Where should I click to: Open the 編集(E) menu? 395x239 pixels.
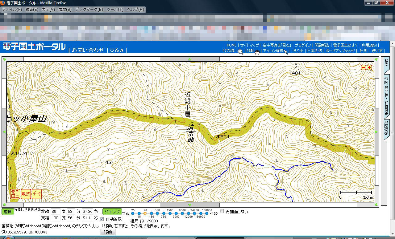[x=32, y=10]
